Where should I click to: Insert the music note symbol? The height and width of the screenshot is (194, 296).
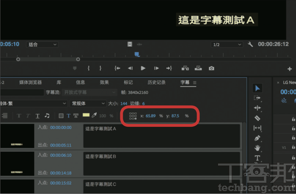[47, 115]
